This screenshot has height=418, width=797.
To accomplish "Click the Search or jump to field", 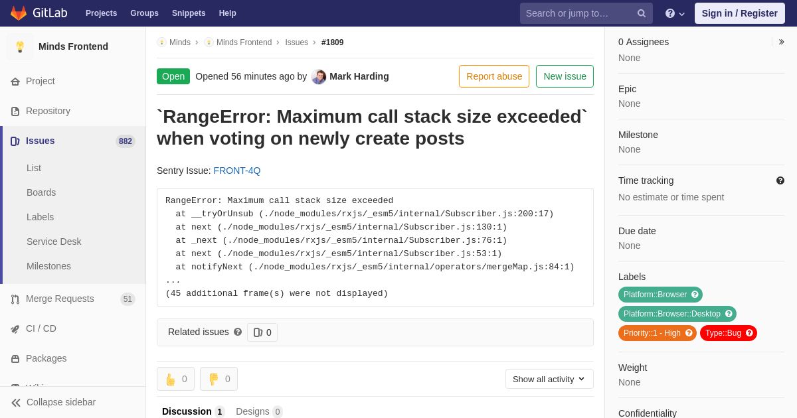I will [x=578, y=13].
